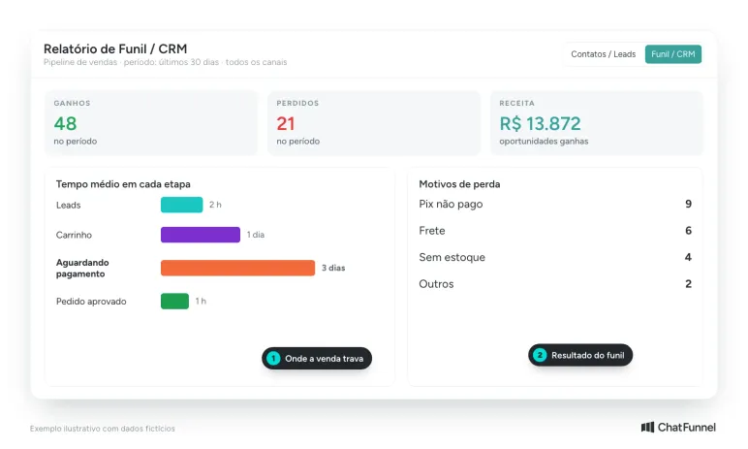Click the 'Tempo médio em cada etapa' heading
748x449 pixels.
(123, 184)
